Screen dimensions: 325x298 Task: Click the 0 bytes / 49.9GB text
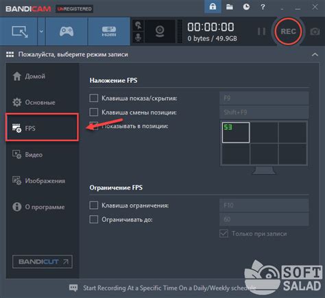212,38
